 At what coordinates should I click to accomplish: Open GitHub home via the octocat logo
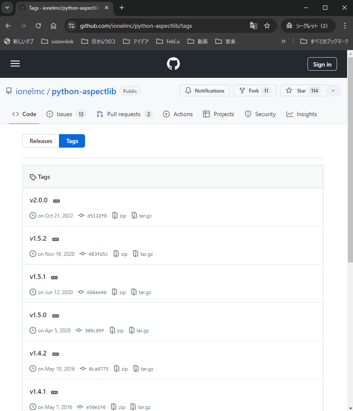pos(173,64)
